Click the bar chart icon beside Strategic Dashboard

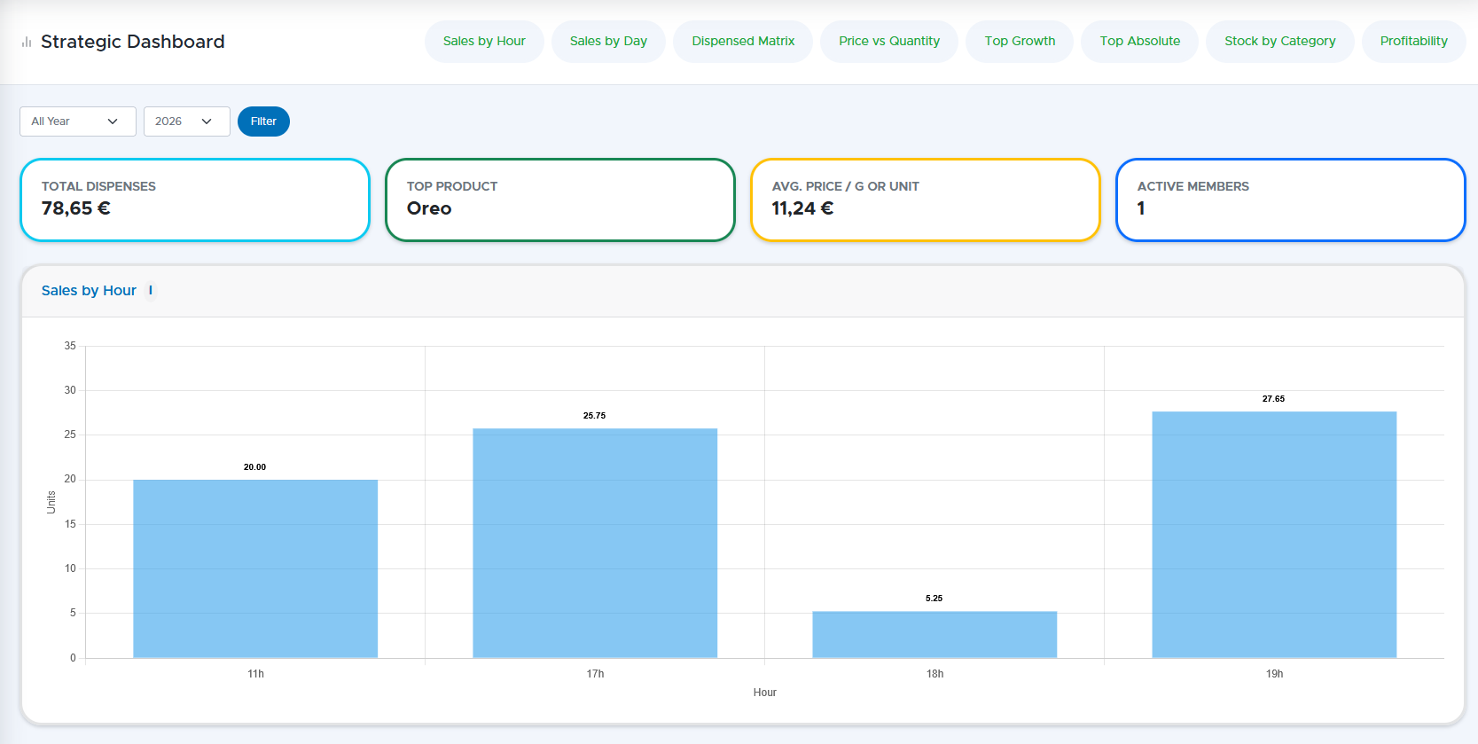click(x=27, y=42)
